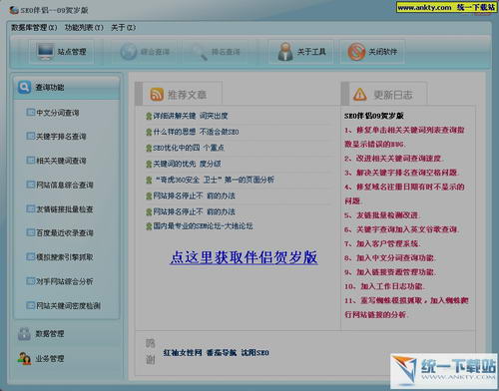The image size is (499, 391).
Task: Open the 关键字排名查询 function
Action: pos(61,137)
